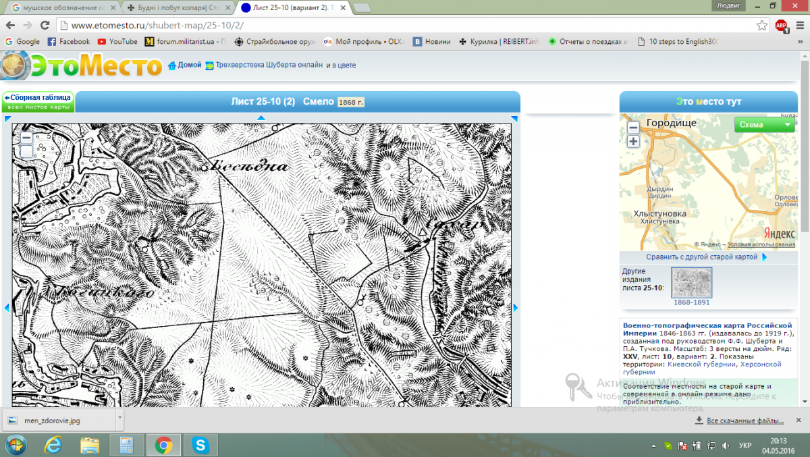This screenshot has width=810, height=457.
Task: Click the address bar URL field
Action: click(405, 26)
